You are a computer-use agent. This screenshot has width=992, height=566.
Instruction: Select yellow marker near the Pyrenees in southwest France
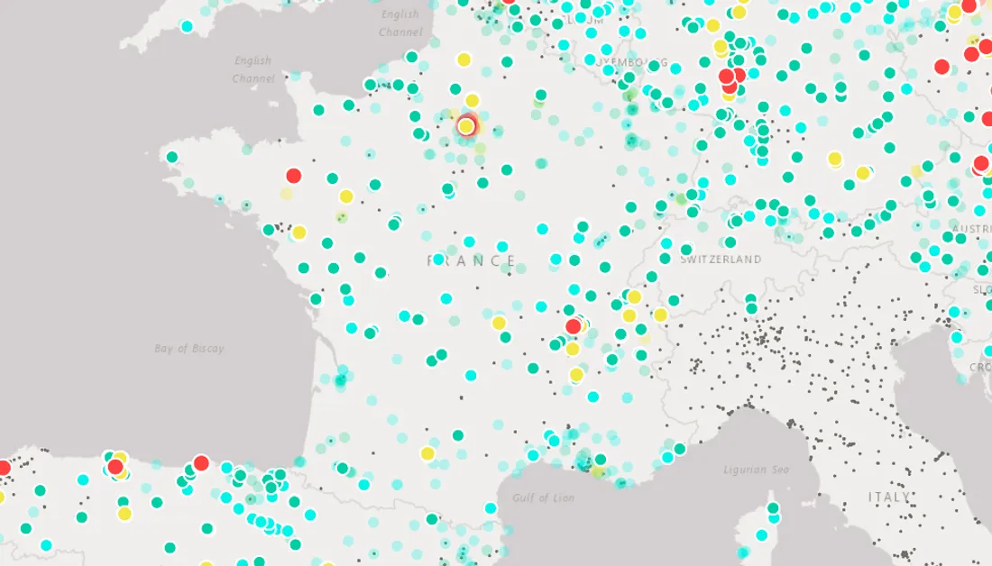(x=427, y=453)
